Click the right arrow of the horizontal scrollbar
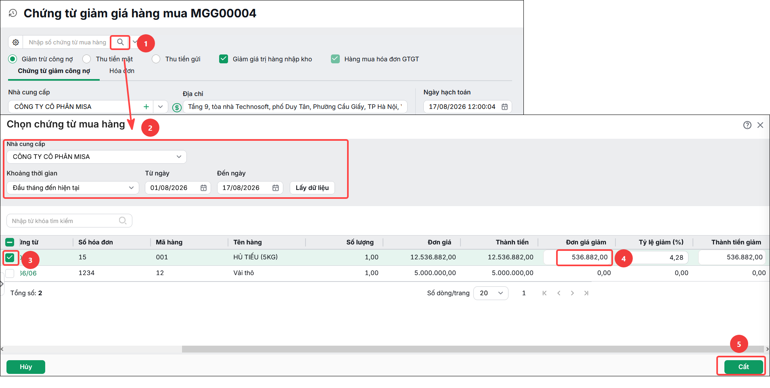This screenshot has height=388, width=770. (x=767, y=349)
